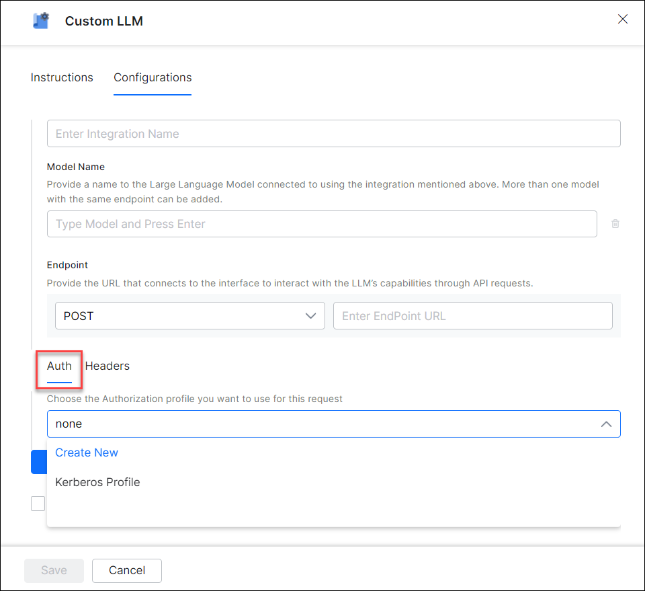The image size is (645, 591).
Task: Select the Auth tab highlighted in red
Action: pos(59,366)
